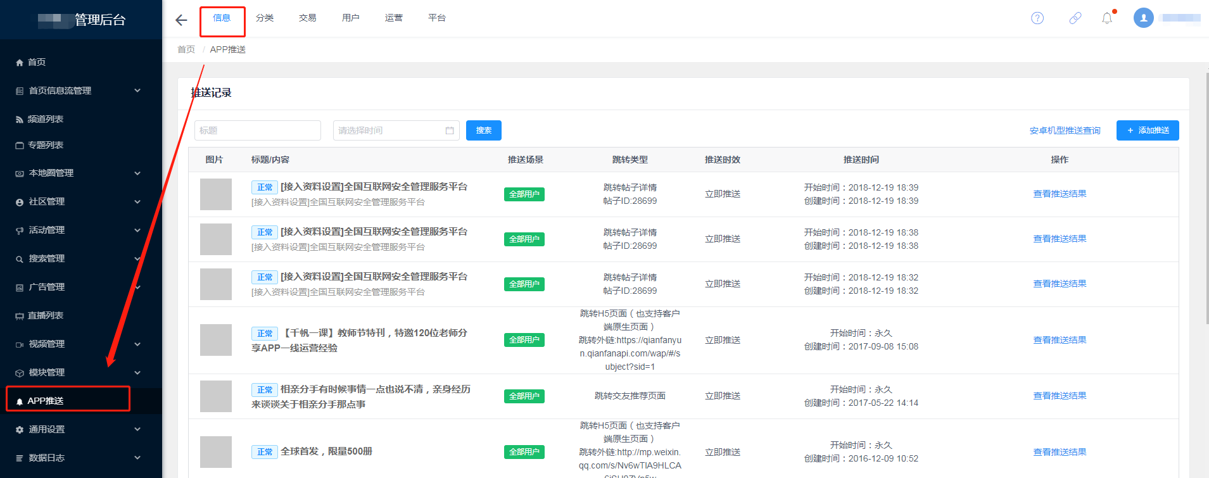The width and height of the screenshot is (1209, 478).
Task: View push result for 18:39 record
Action: click(x=1060, y=194)
